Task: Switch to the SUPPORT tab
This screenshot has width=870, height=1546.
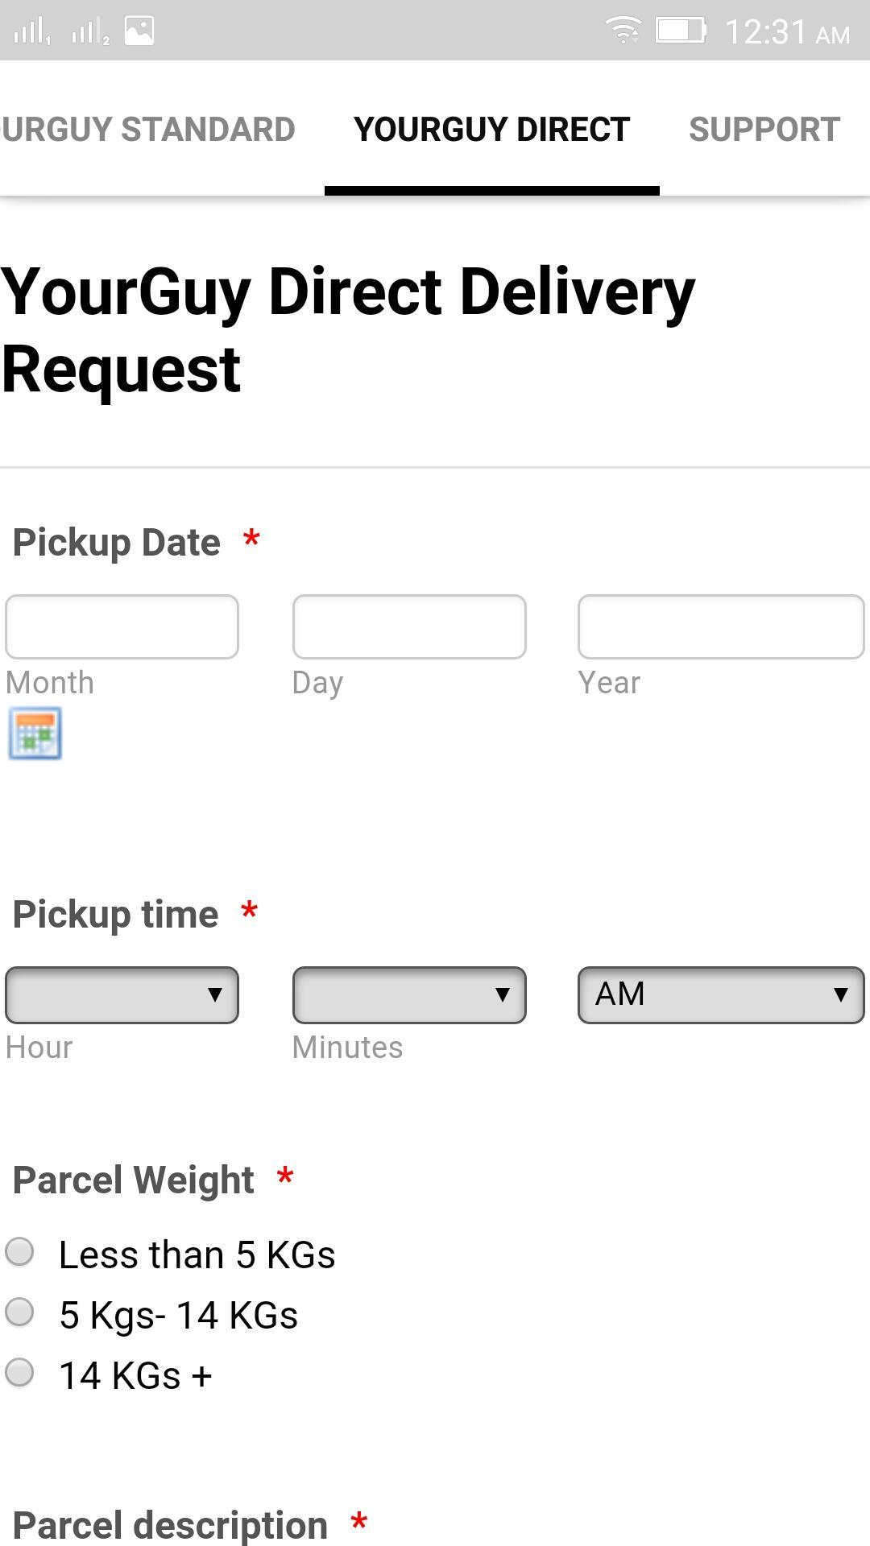Action: pos(764,129)
